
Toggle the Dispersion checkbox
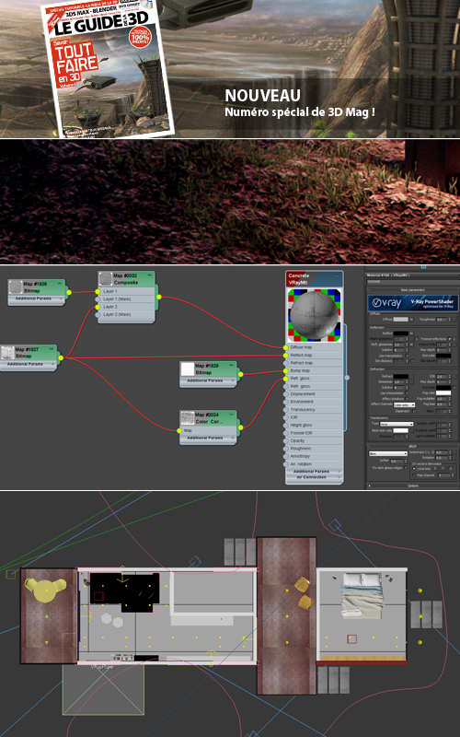click(x=413, y=411)
